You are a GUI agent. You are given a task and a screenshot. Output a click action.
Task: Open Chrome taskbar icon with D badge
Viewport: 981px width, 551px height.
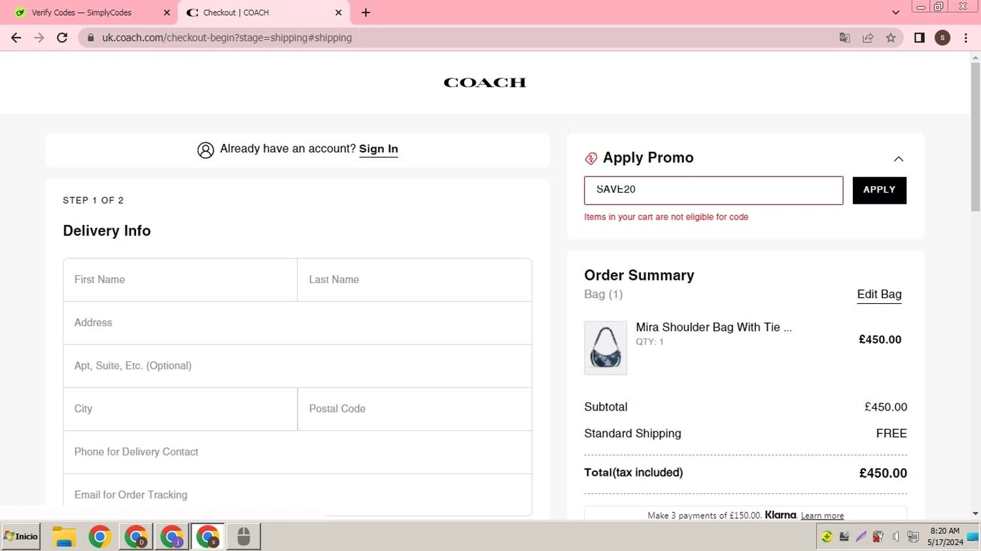pos(136,537)
